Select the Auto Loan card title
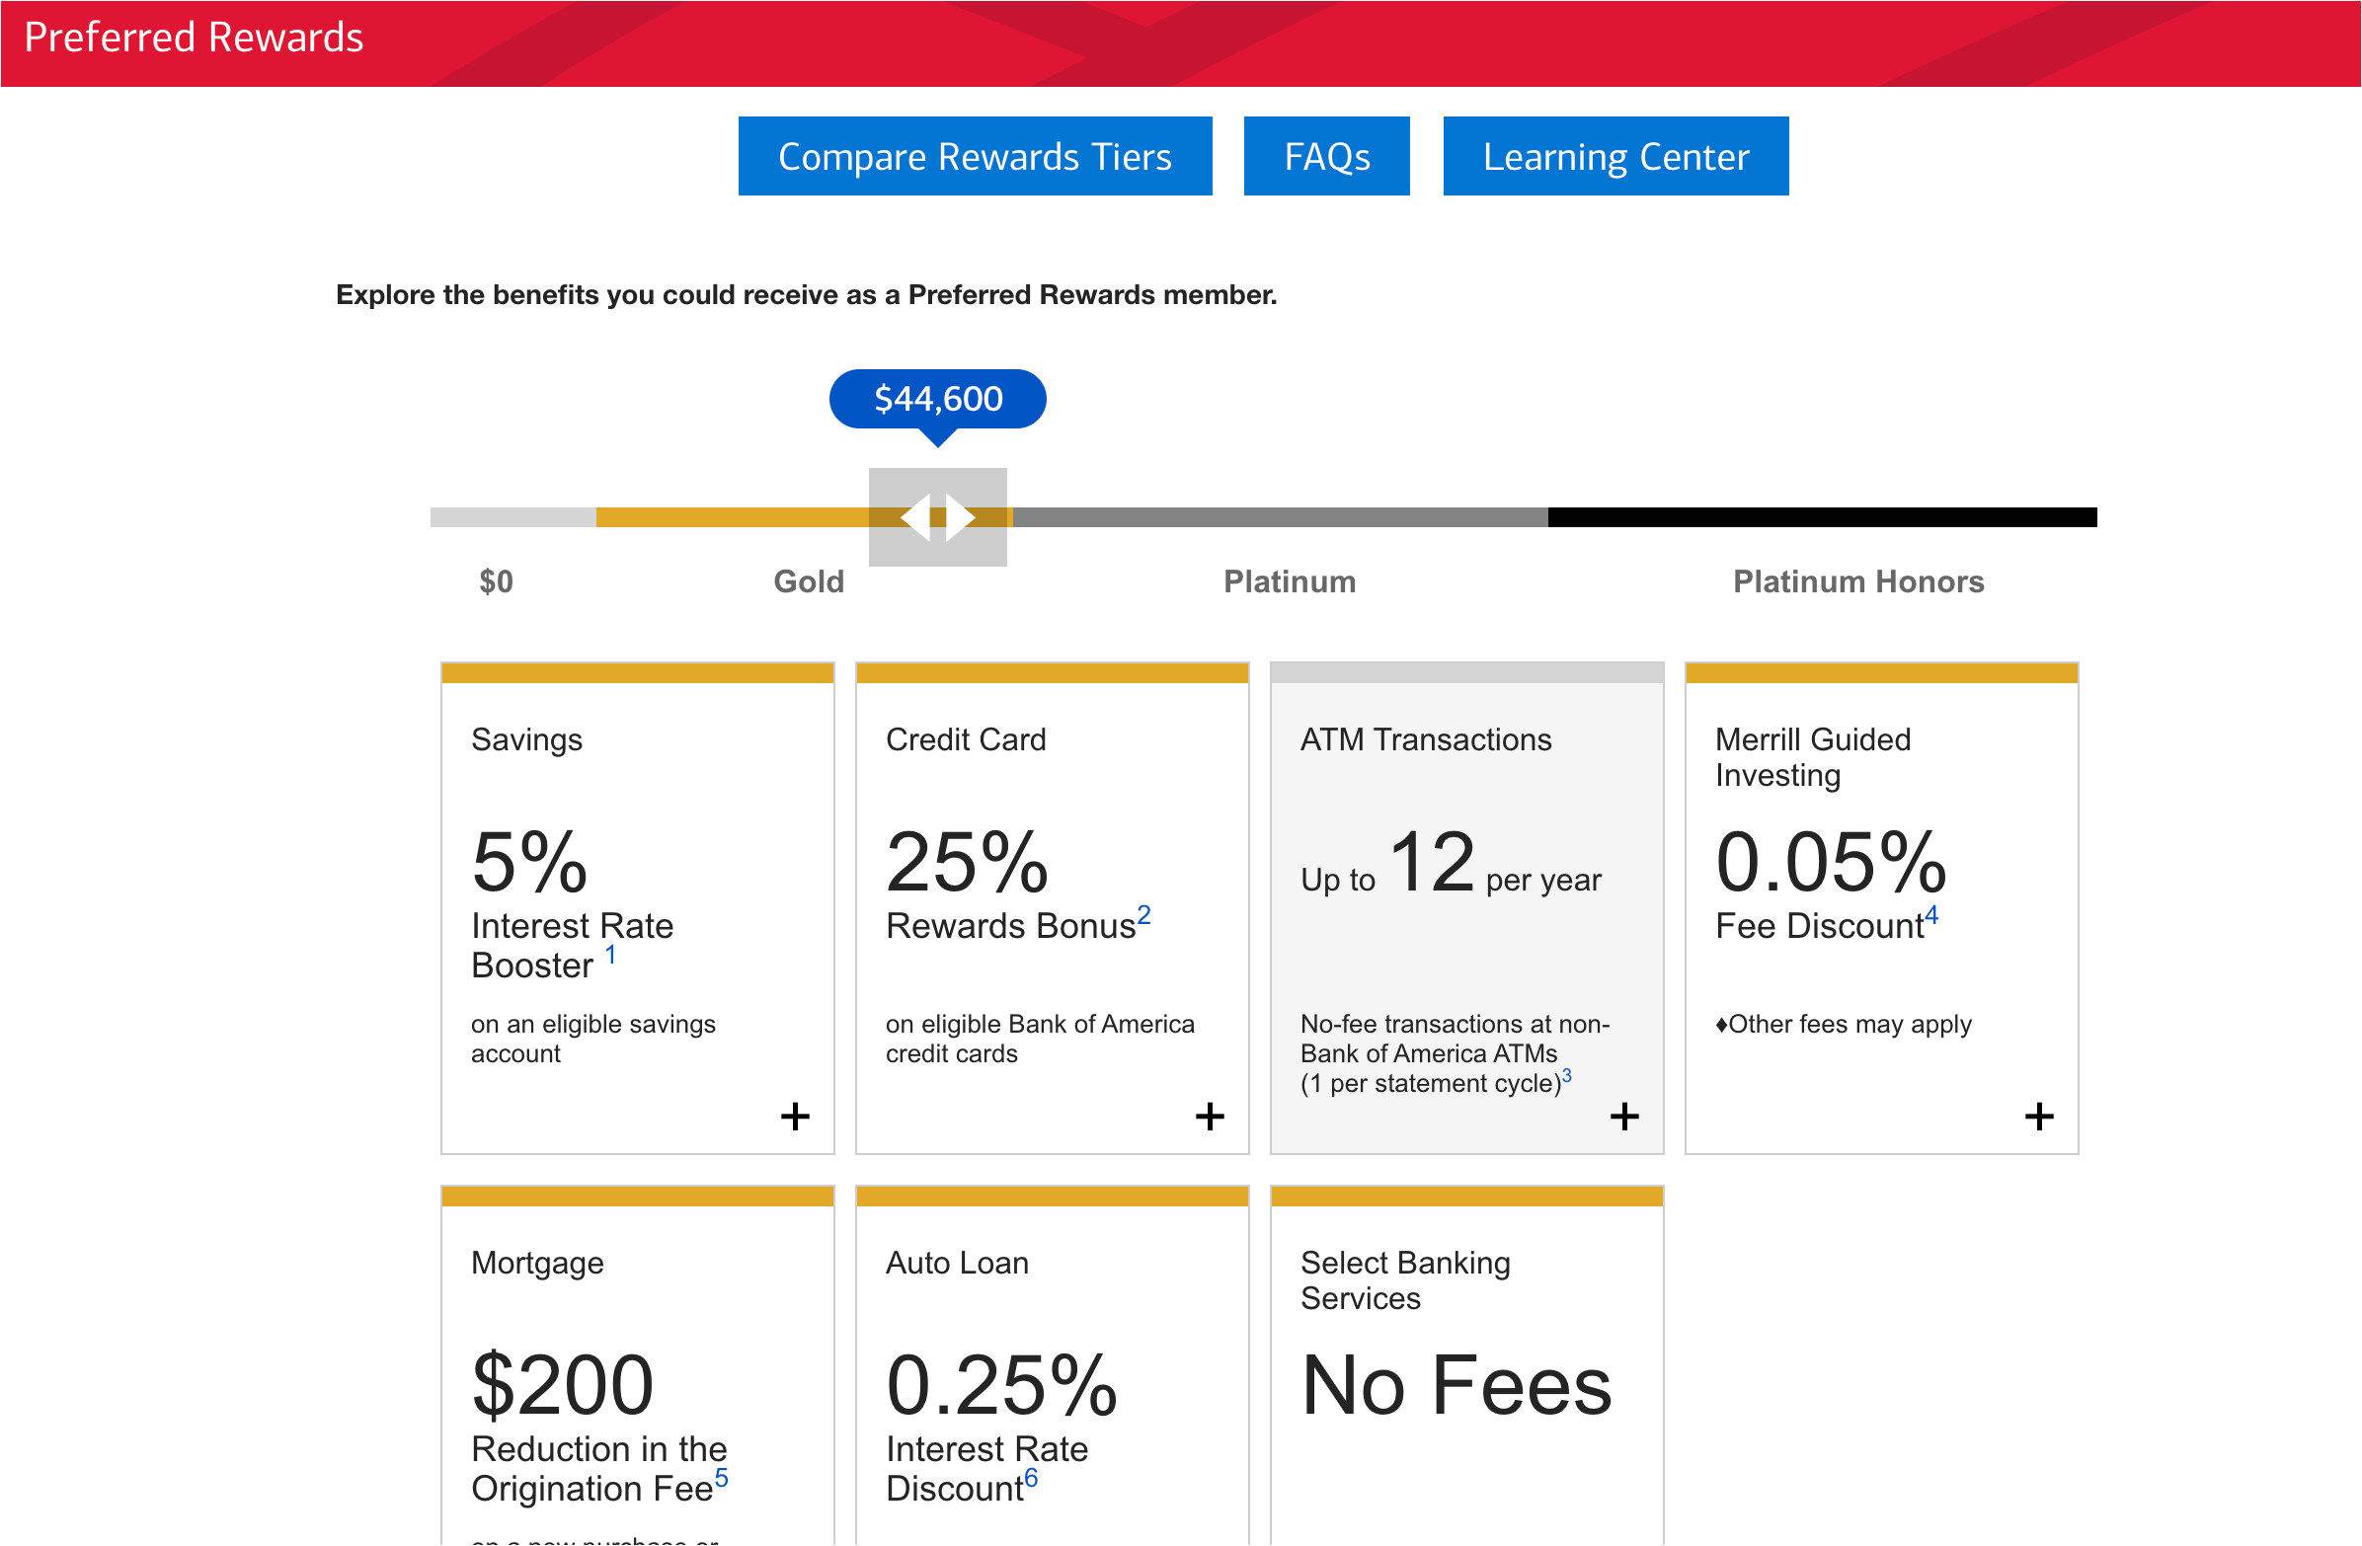This screenshot has width=2362, height=1546. 957,1264
